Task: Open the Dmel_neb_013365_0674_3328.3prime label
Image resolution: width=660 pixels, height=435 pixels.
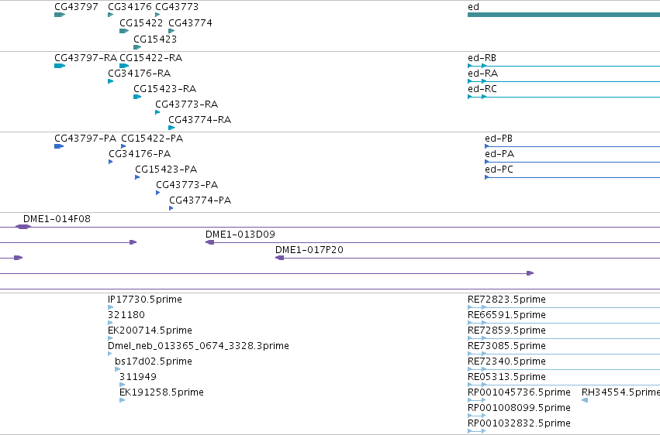Action: pyautogui.click(x=199, y=346)
